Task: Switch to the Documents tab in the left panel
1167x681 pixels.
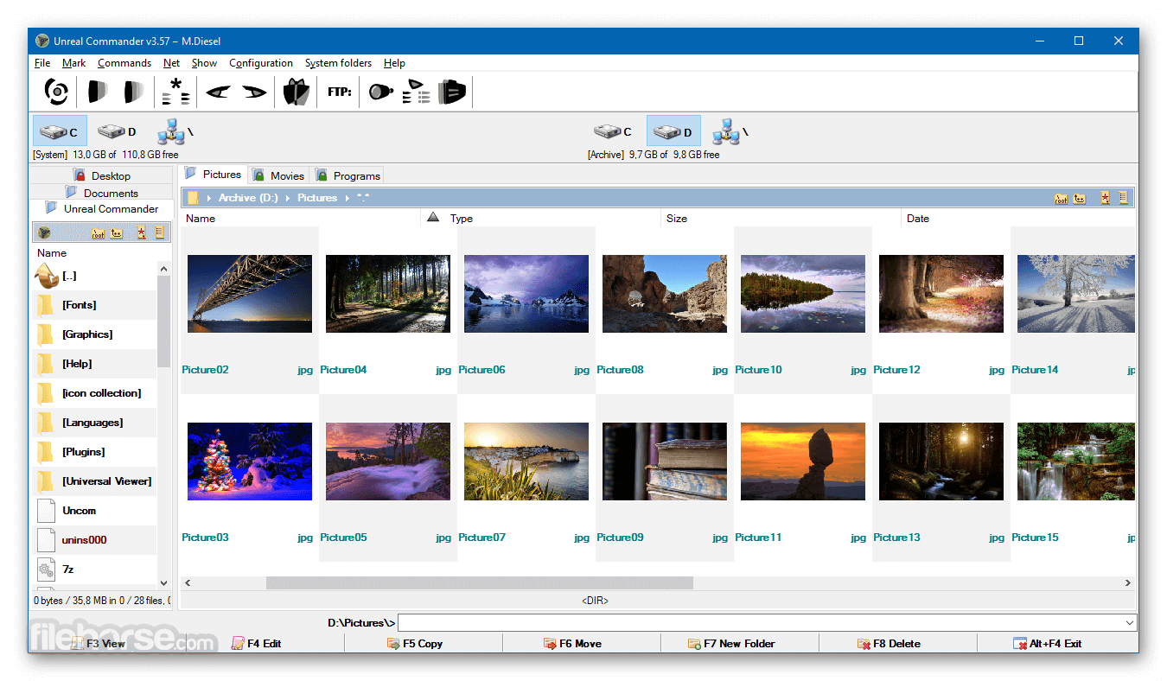Action: [102, 193]
